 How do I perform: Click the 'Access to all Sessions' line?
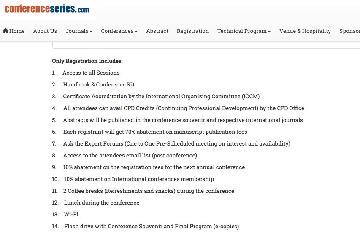(91, 73)
